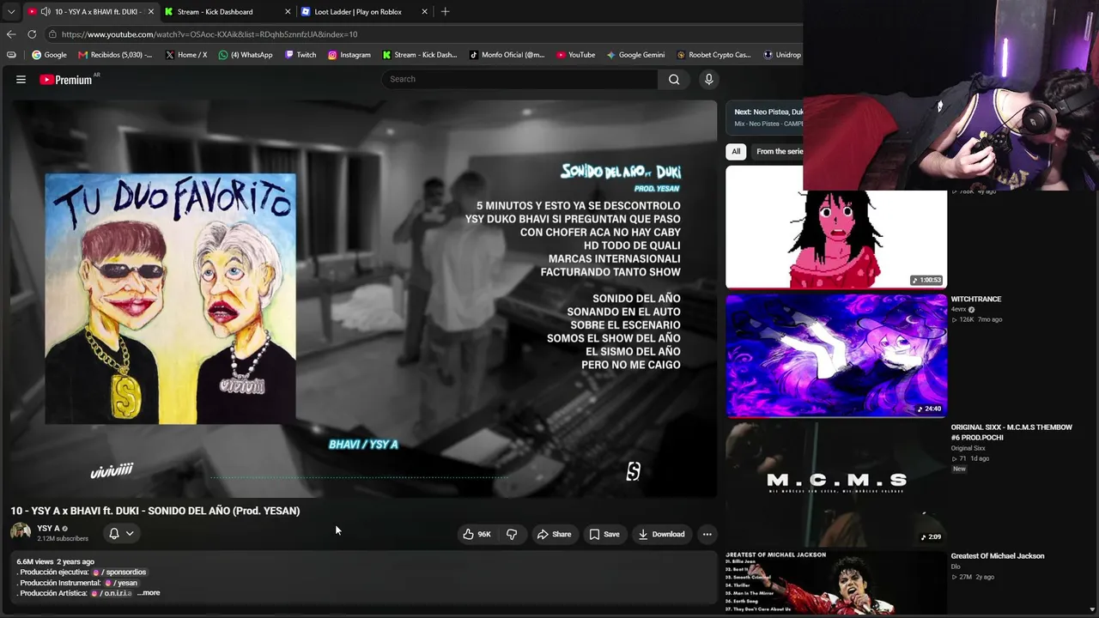Viewport: 1099px width, 618px height.
Task: Select the From the series filter chip
Action: click(x=778, y=151)
